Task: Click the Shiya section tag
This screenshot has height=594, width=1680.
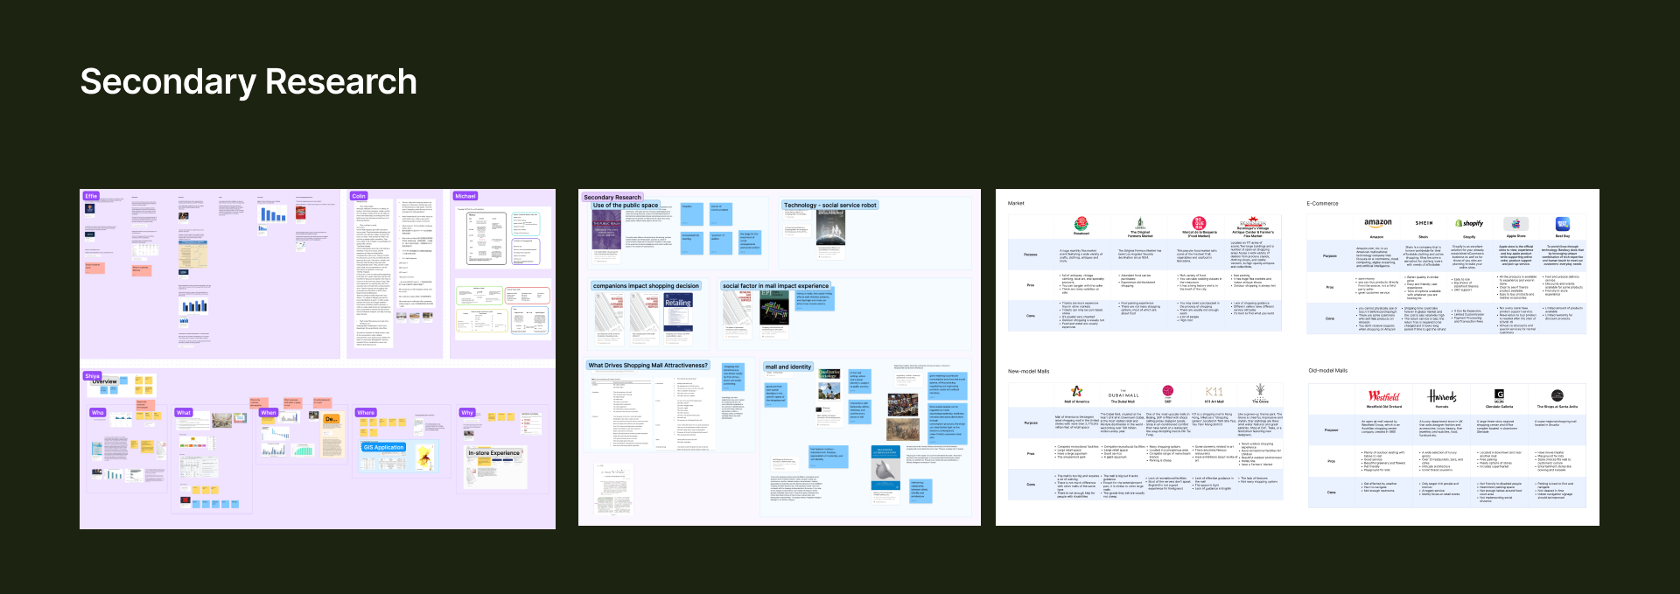Action: pyautogui.click(x=92, y=376)
